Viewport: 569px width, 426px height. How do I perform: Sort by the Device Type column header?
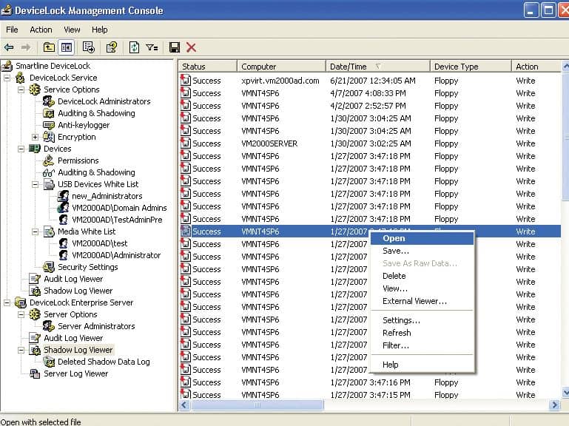coord(471,67)
